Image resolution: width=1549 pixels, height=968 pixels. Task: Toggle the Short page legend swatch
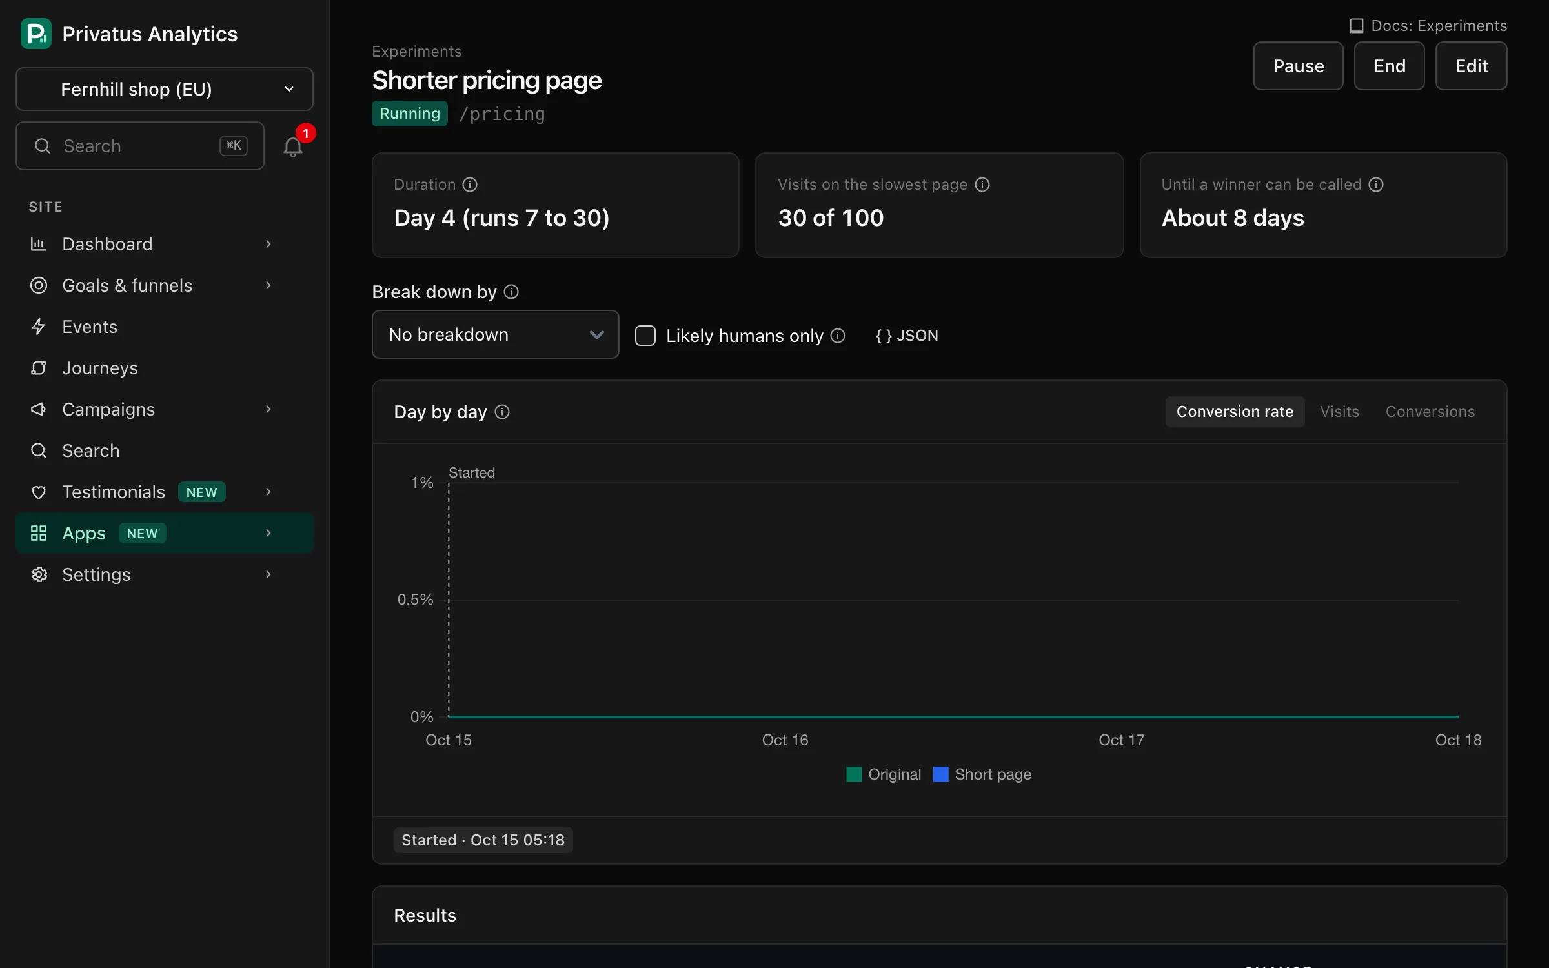pyautogui.click(x=941, y=774)
